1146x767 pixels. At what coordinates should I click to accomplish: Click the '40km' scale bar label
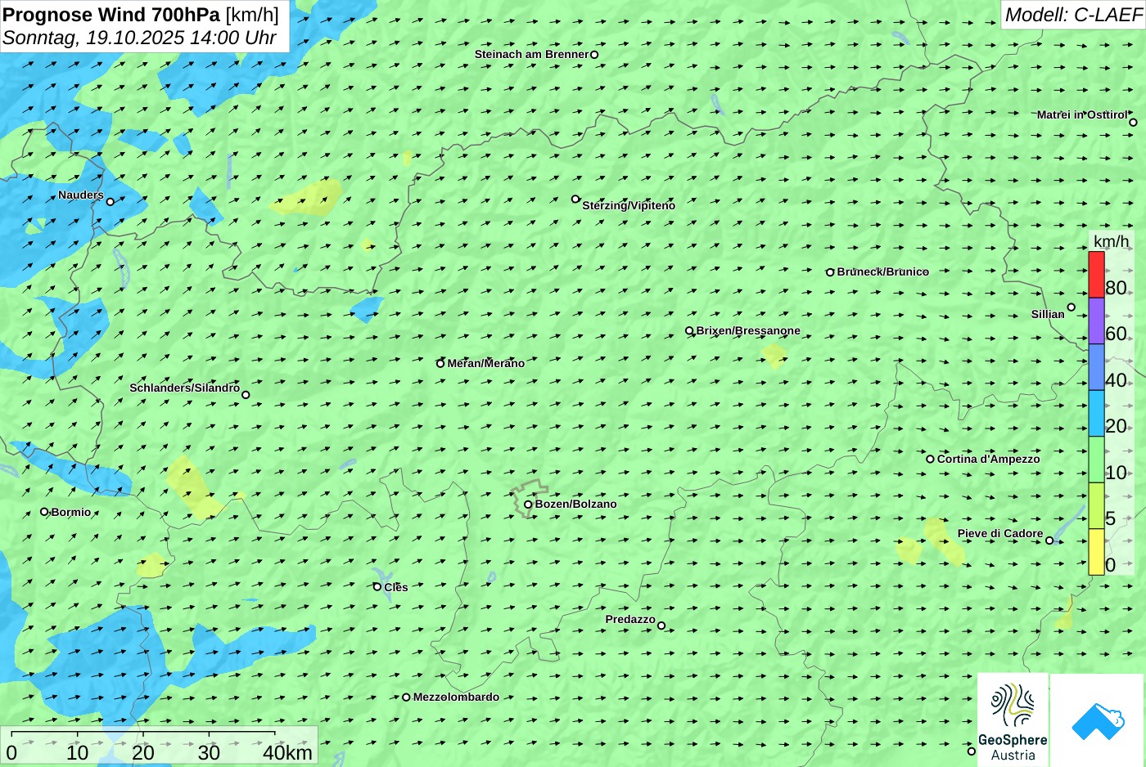287,753
